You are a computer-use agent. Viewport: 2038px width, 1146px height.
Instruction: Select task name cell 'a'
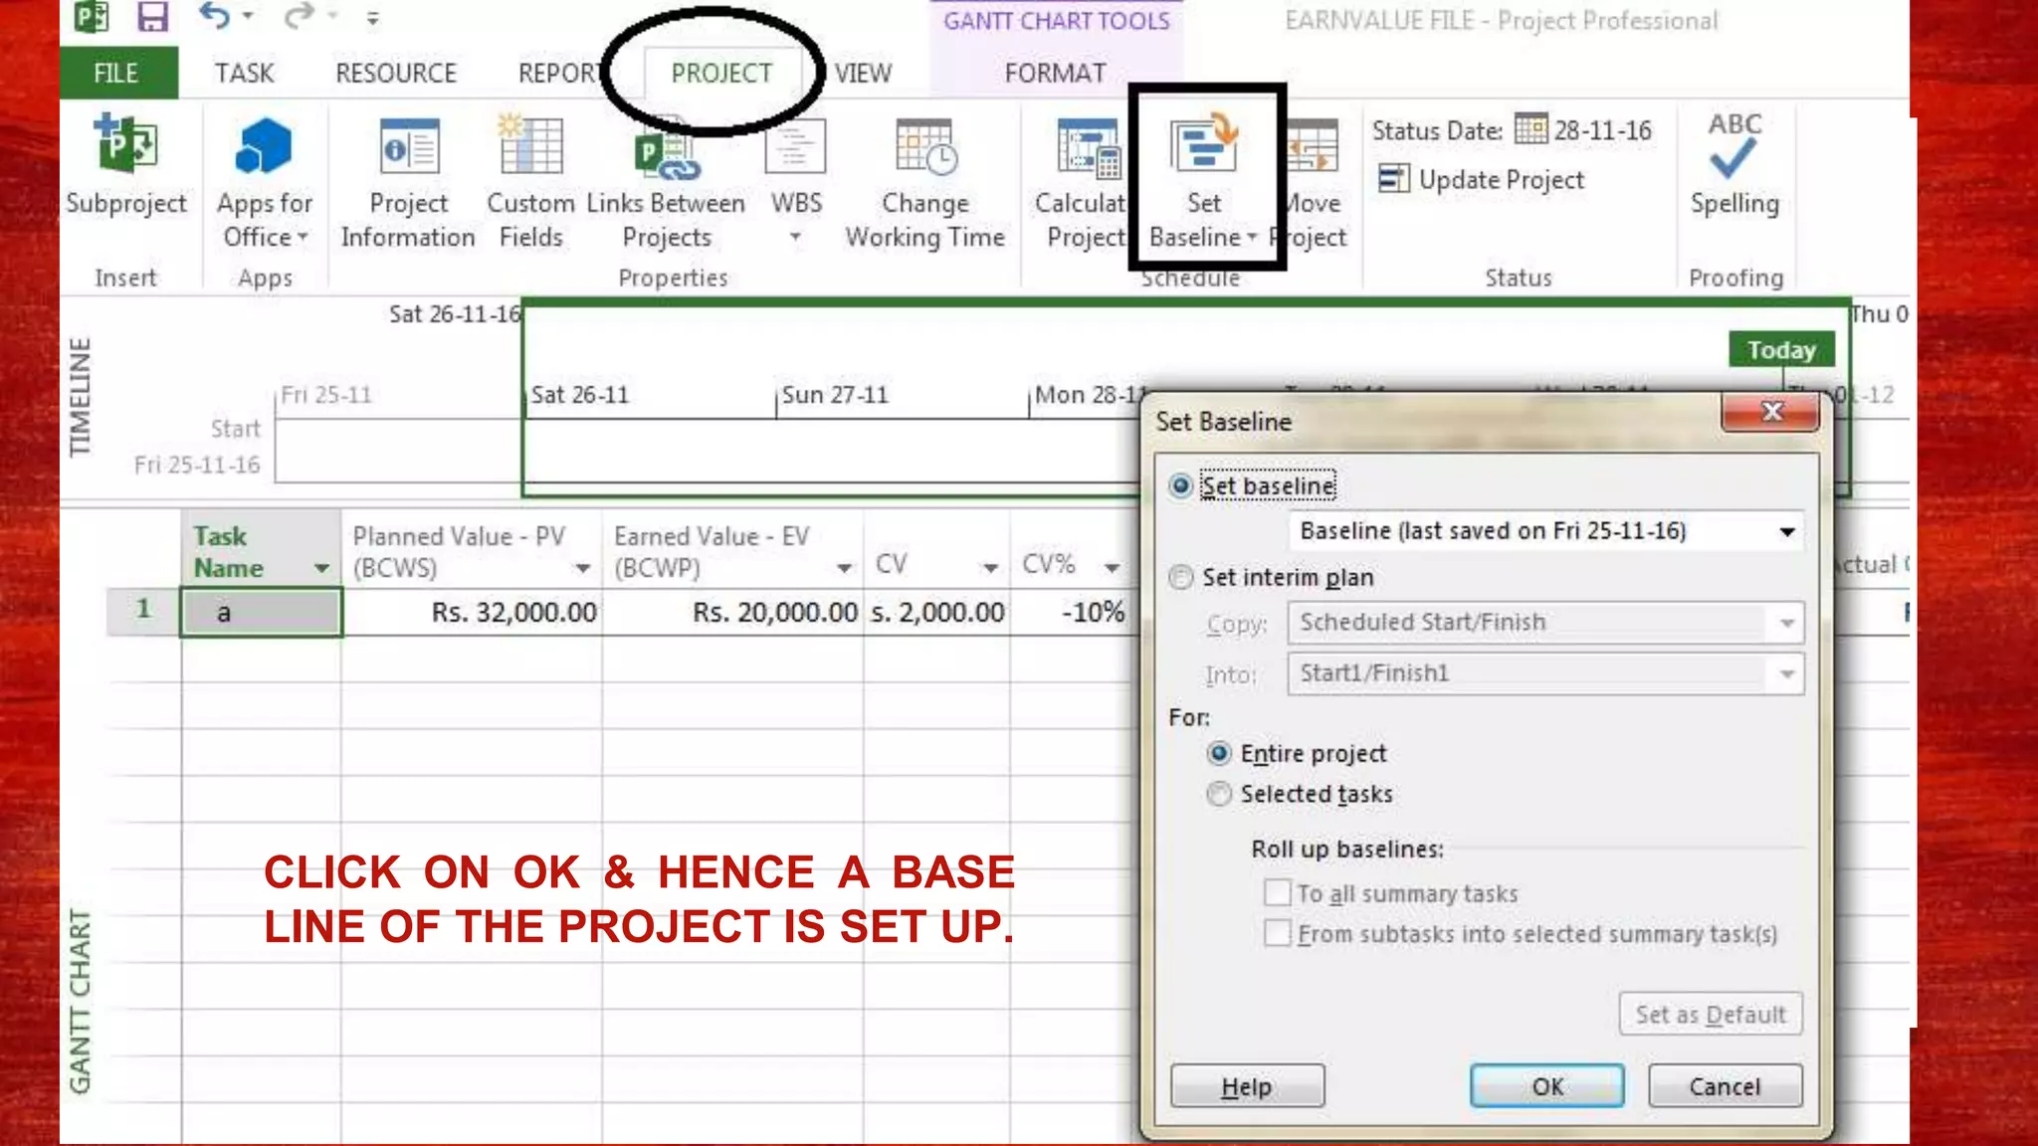pos(261,612)
